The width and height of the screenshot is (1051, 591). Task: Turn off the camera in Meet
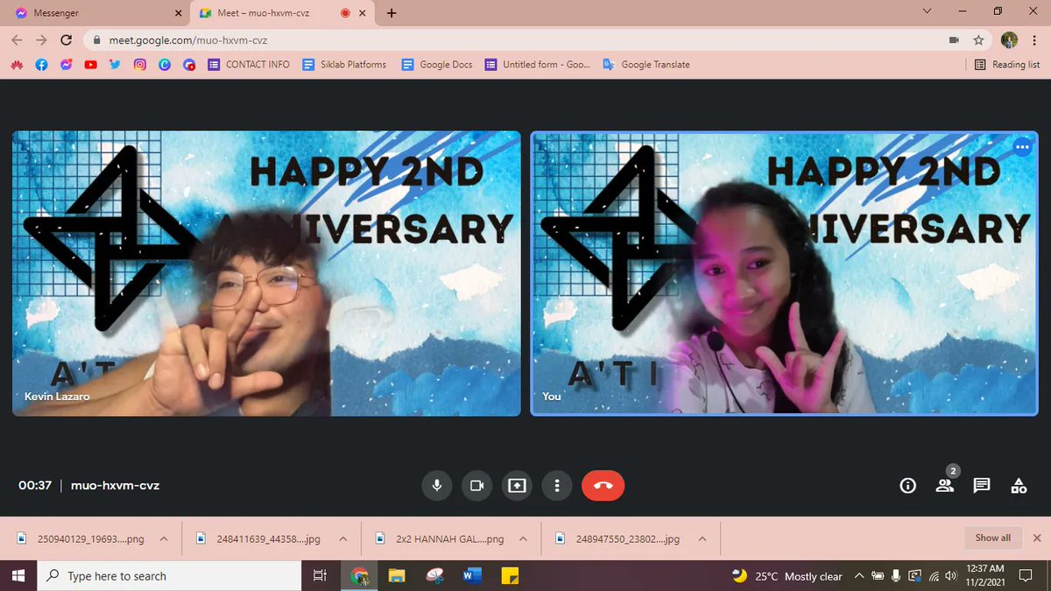coord(476,485)
